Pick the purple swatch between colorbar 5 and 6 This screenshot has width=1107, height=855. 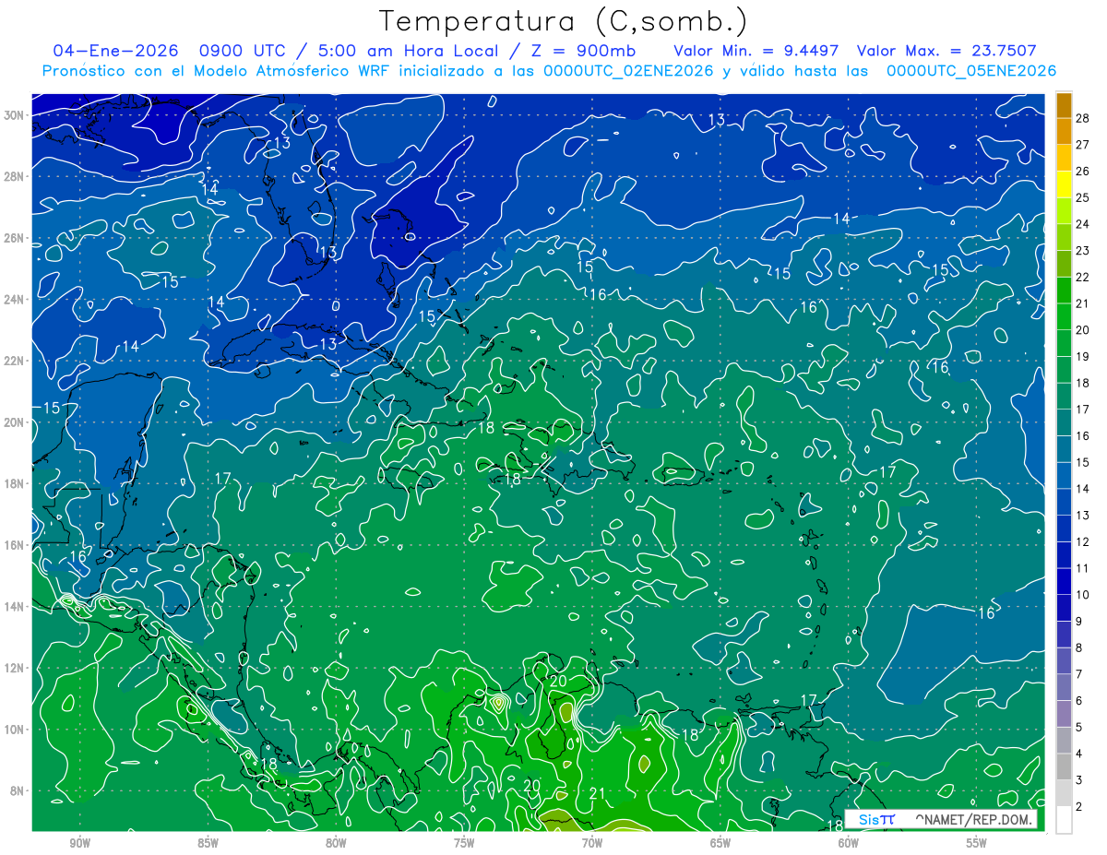[x=1064, y=714]
